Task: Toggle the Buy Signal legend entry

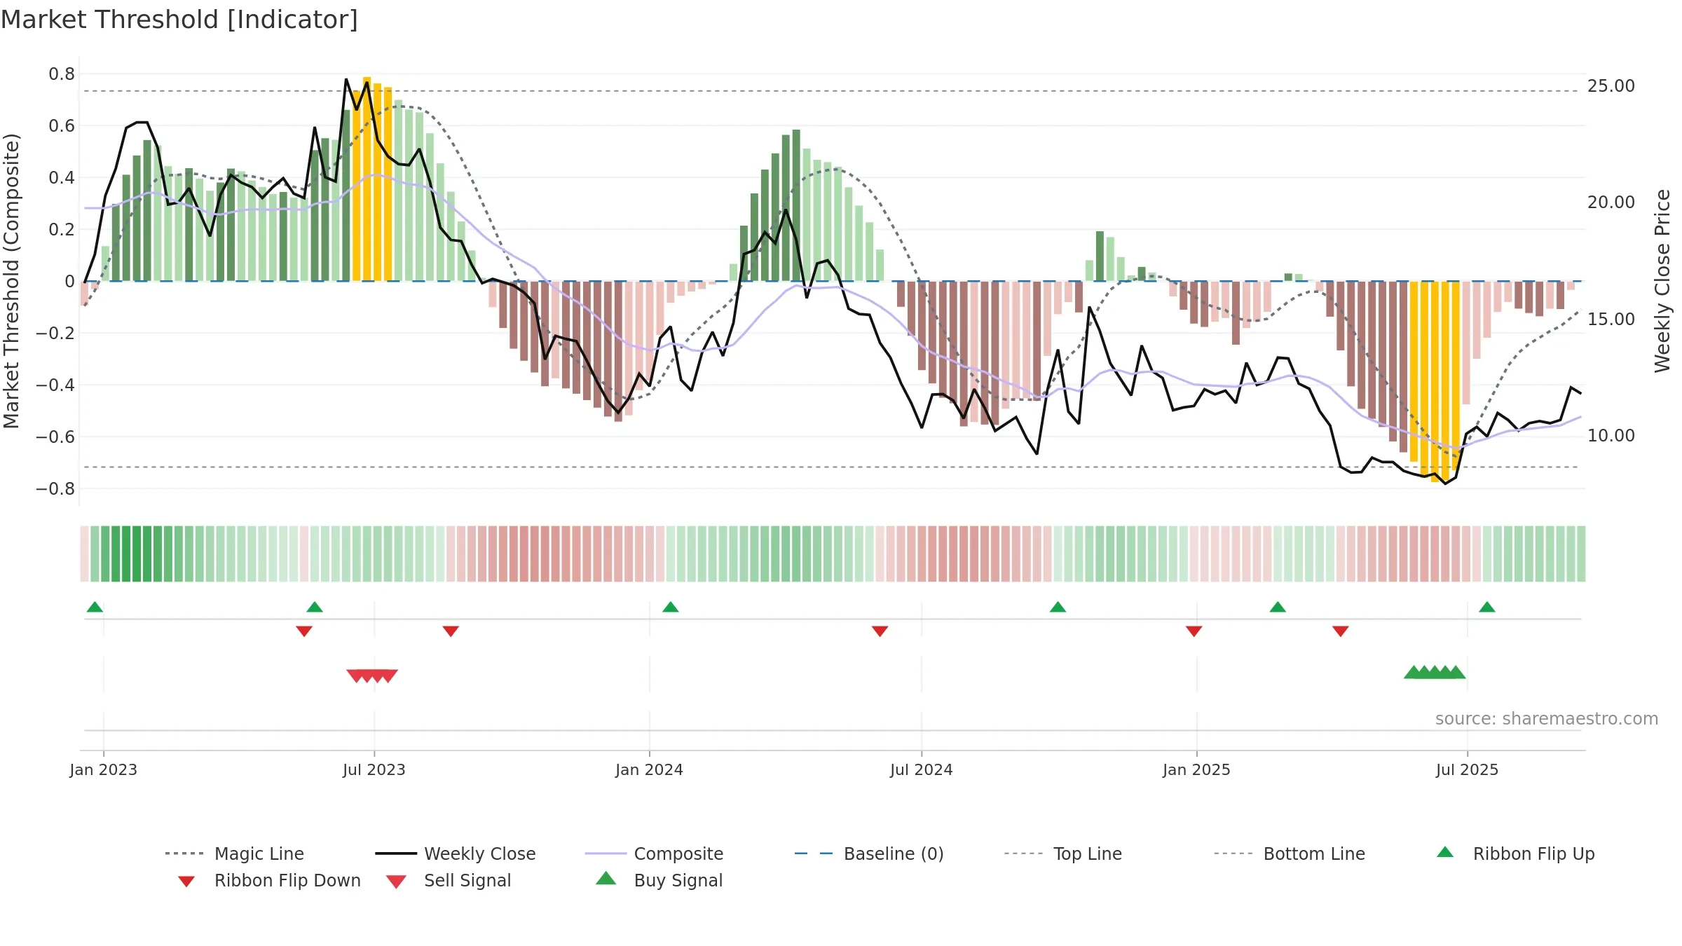Action: click(x=659, y=880)
